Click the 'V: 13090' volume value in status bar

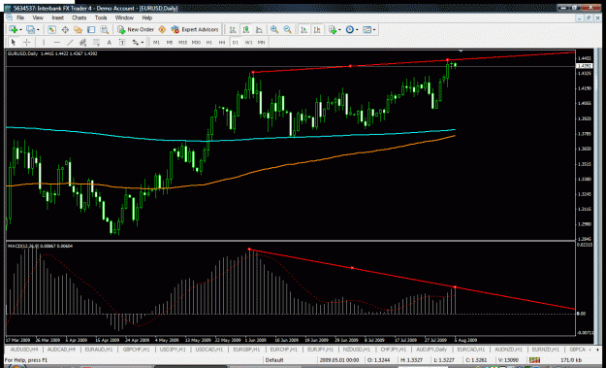point(507,360)
